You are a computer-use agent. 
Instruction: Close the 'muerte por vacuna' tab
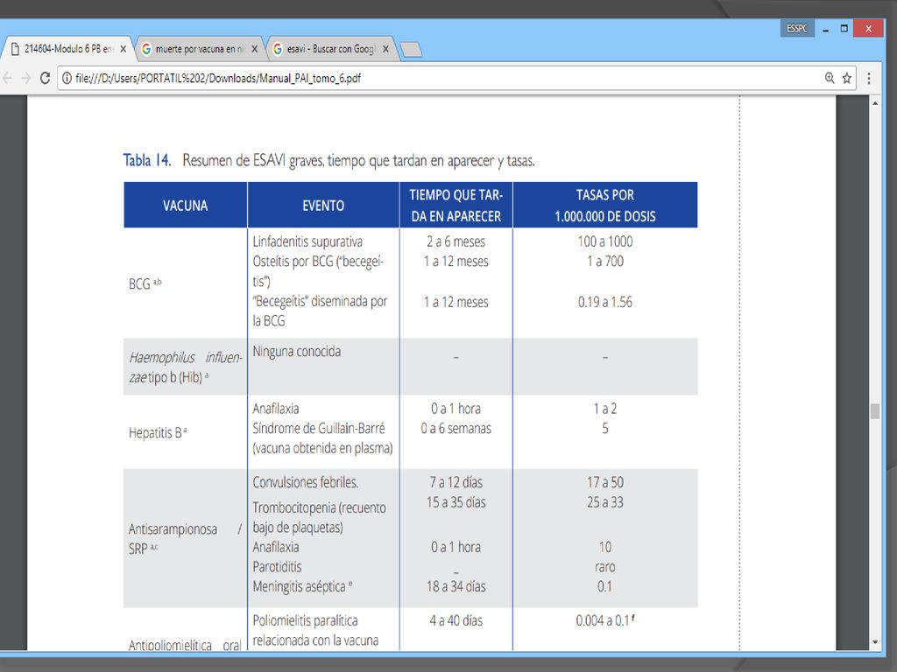pyautogui.click(x=255, y=49)
